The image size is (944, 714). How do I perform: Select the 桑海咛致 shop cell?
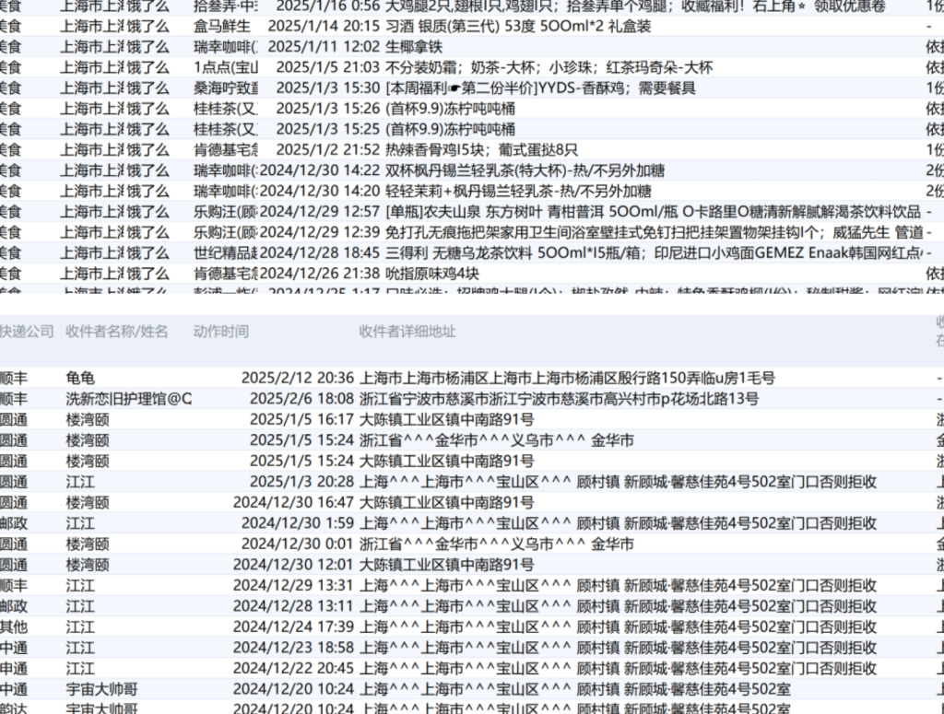(226, 88)
